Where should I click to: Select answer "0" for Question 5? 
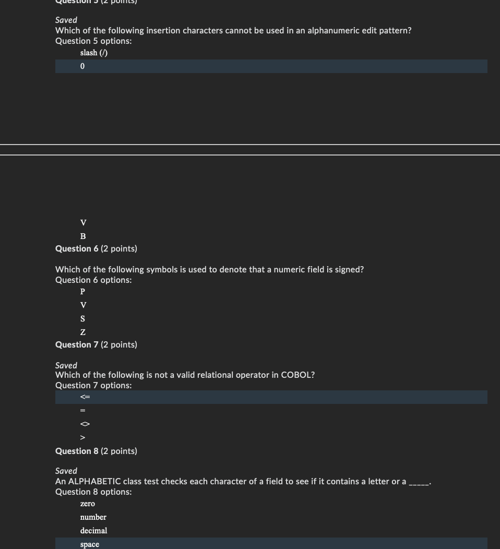point(82,66)
